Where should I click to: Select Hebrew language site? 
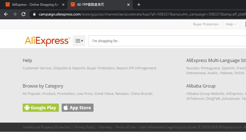click(226, 73)
